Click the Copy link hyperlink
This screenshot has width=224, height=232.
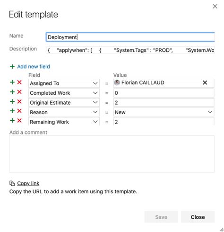[x=28, y=183]
